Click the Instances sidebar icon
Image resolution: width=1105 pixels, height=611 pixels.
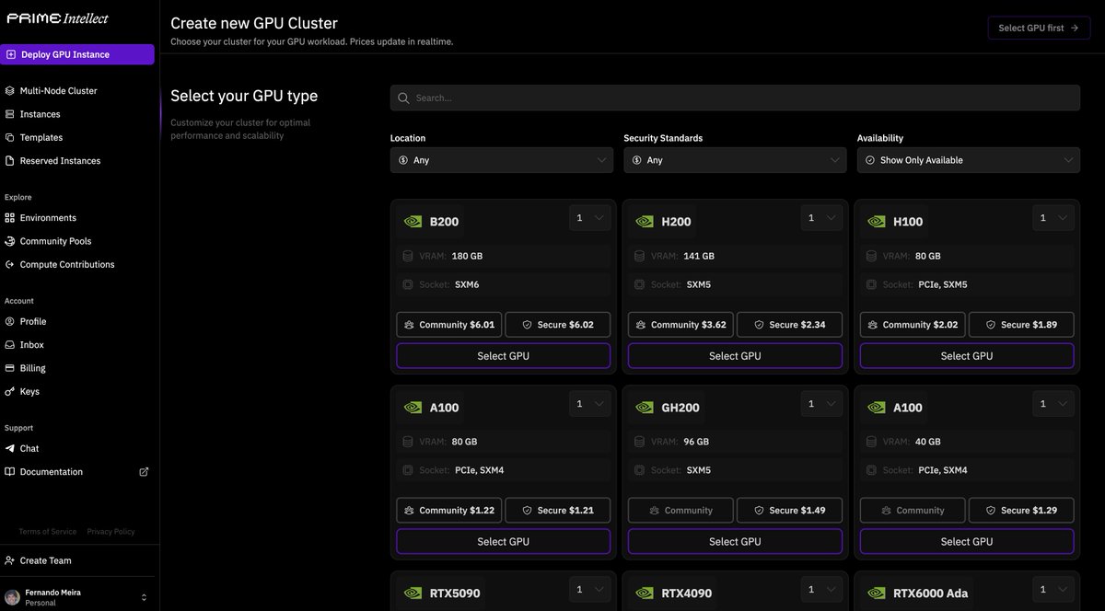click(10, 114)
